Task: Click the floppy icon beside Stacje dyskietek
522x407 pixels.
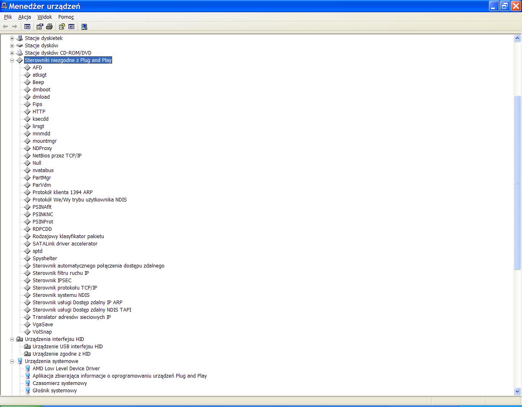Action: coord(20,38)
